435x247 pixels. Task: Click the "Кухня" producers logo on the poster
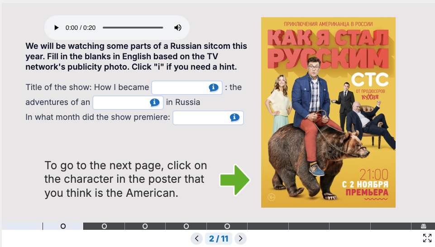click(370, 97)
